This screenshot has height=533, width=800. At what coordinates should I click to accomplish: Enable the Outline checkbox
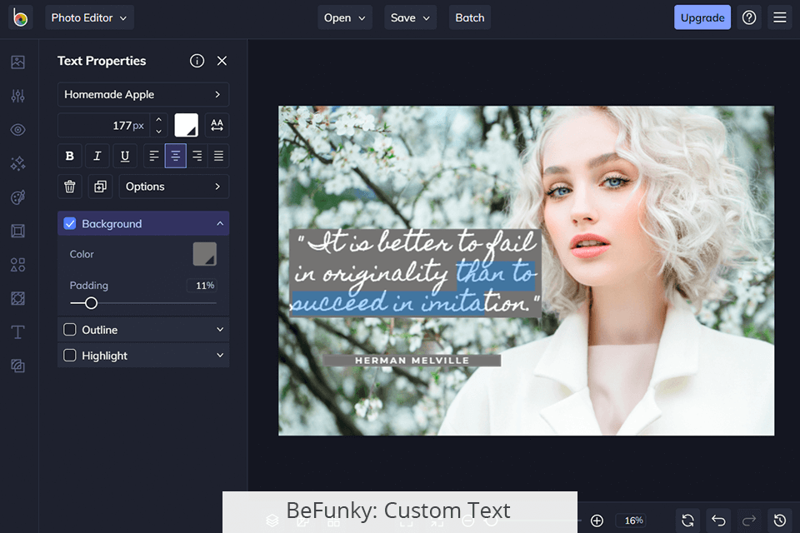click(x=70, y=330)
